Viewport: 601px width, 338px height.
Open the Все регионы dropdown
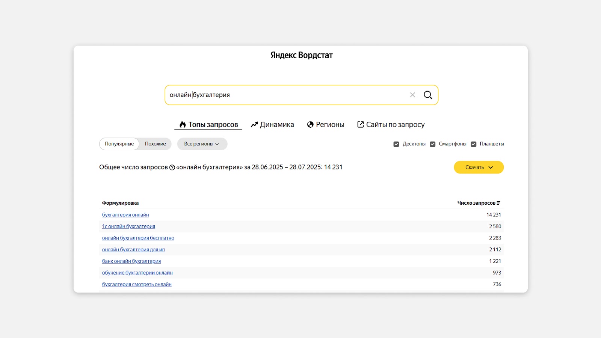click(202, 144)
